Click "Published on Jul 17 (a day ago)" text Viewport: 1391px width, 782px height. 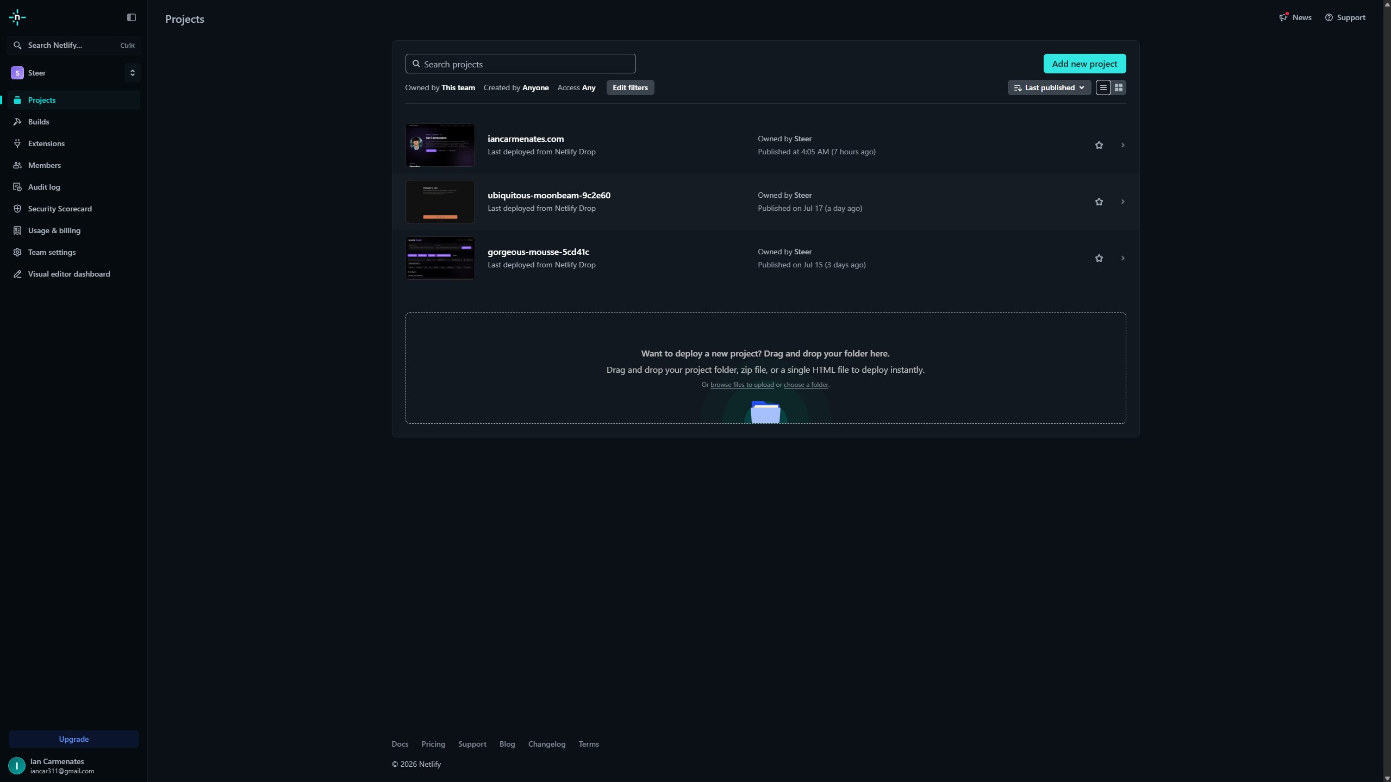(x=810, y=208)
